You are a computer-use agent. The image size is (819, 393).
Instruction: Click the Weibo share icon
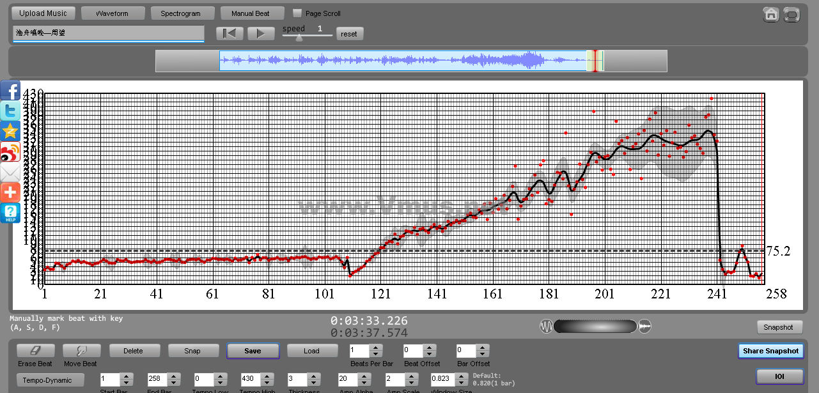(x=10, y=152)
